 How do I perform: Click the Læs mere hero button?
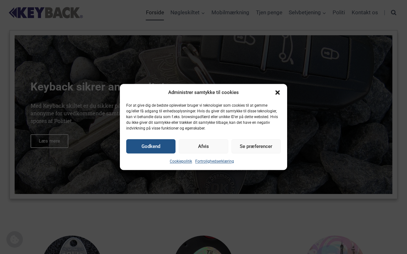(x=49, y=141)
